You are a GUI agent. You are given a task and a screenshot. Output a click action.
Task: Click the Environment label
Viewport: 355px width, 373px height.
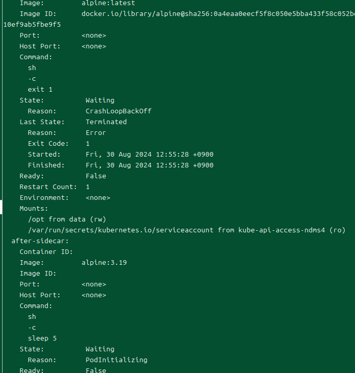[44, 198]
